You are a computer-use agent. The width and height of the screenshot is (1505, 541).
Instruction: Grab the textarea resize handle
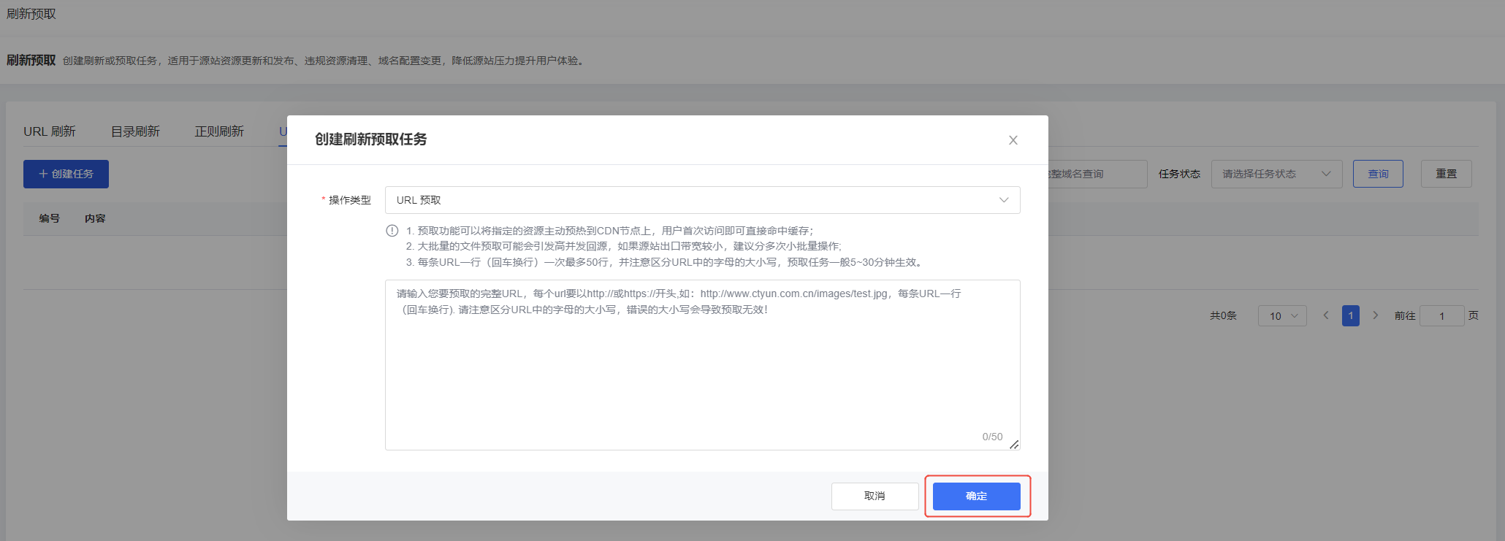(1014, 445)
